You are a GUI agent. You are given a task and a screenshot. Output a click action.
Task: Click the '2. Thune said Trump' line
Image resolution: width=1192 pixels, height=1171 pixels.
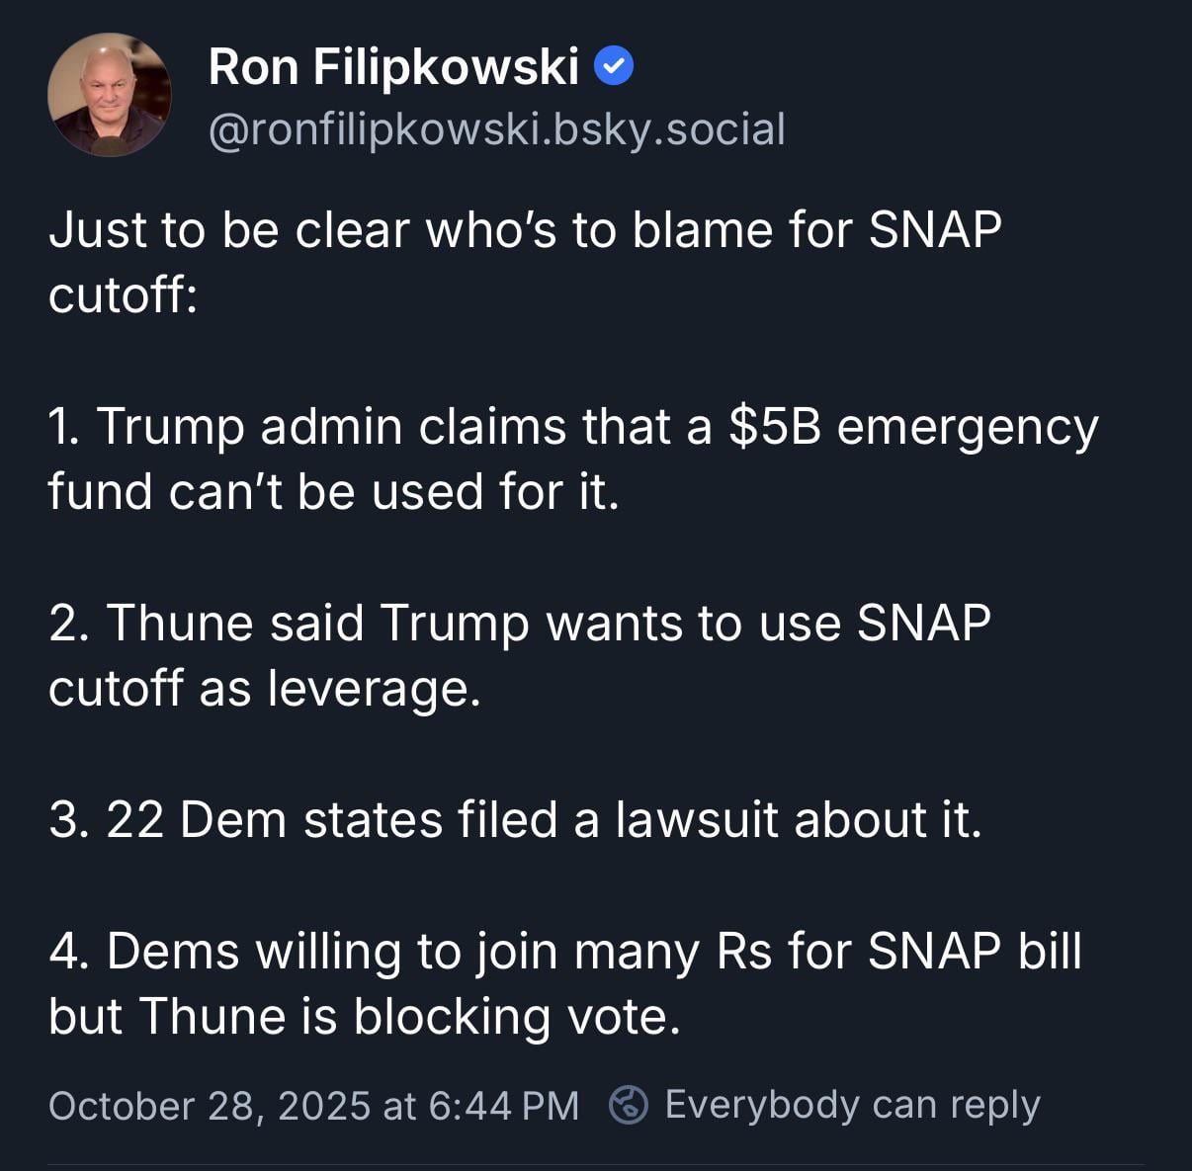click(x=519, y=624)
